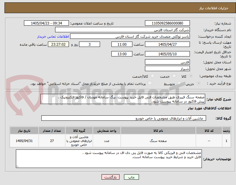Click the ردیف column header
236x185 pixels.
(226, 131)
